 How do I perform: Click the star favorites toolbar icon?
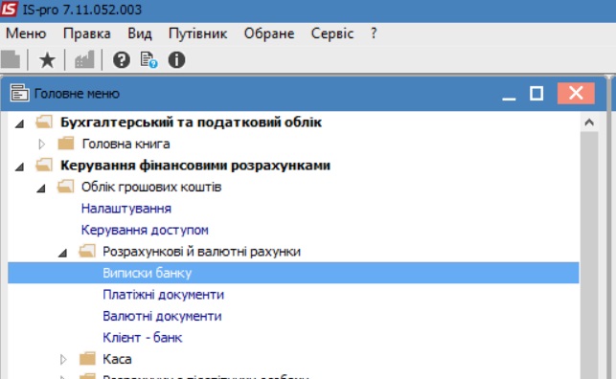point(47,60)
